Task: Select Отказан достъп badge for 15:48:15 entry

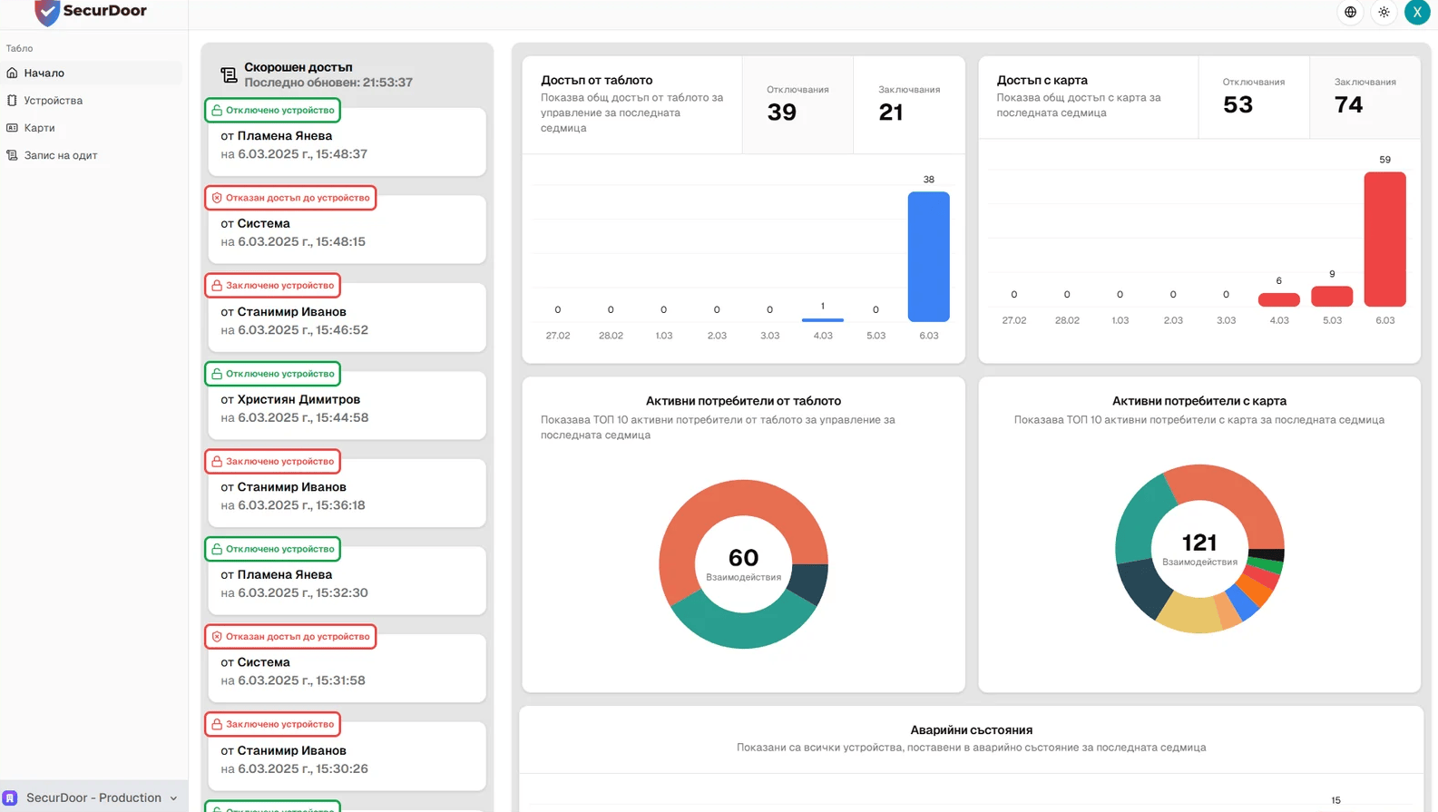Action: pos(290,198)
